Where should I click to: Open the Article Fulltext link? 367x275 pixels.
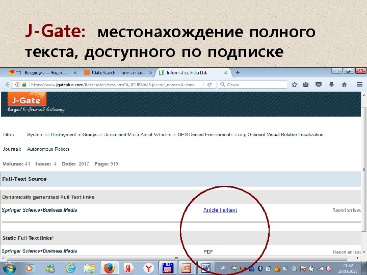[220, 210]
